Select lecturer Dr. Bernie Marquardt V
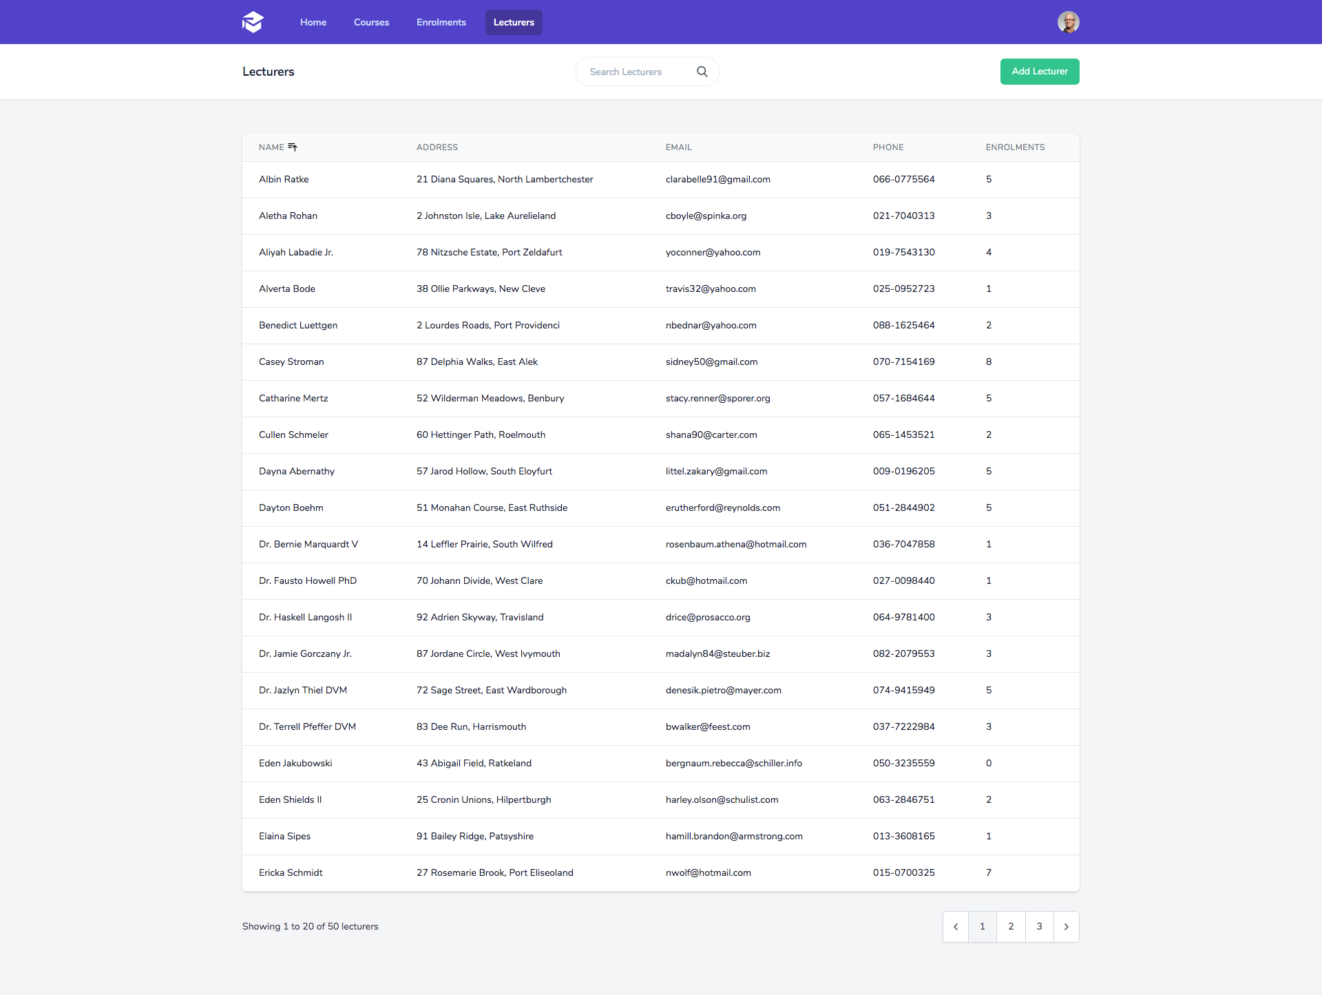 (308, 545)
